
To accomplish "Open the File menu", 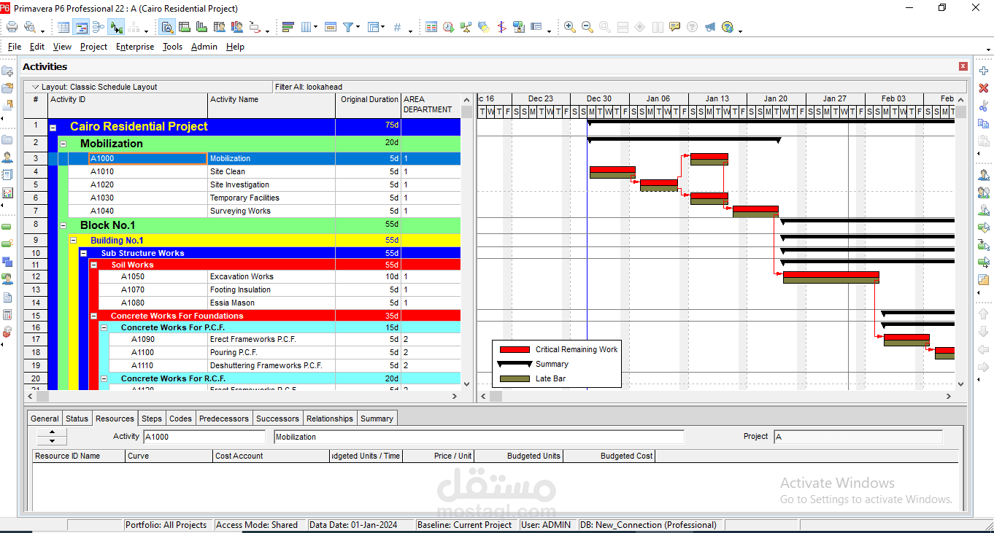I will pos(15,47).
